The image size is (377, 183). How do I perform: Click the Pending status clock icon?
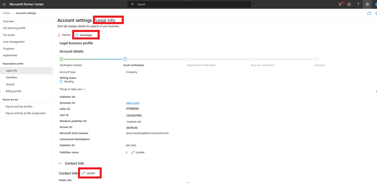click(61, 81)
